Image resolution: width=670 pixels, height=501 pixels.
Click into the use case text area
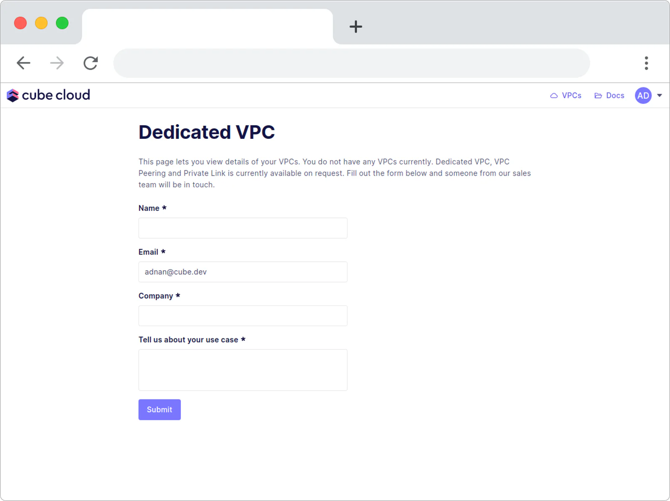243,370
